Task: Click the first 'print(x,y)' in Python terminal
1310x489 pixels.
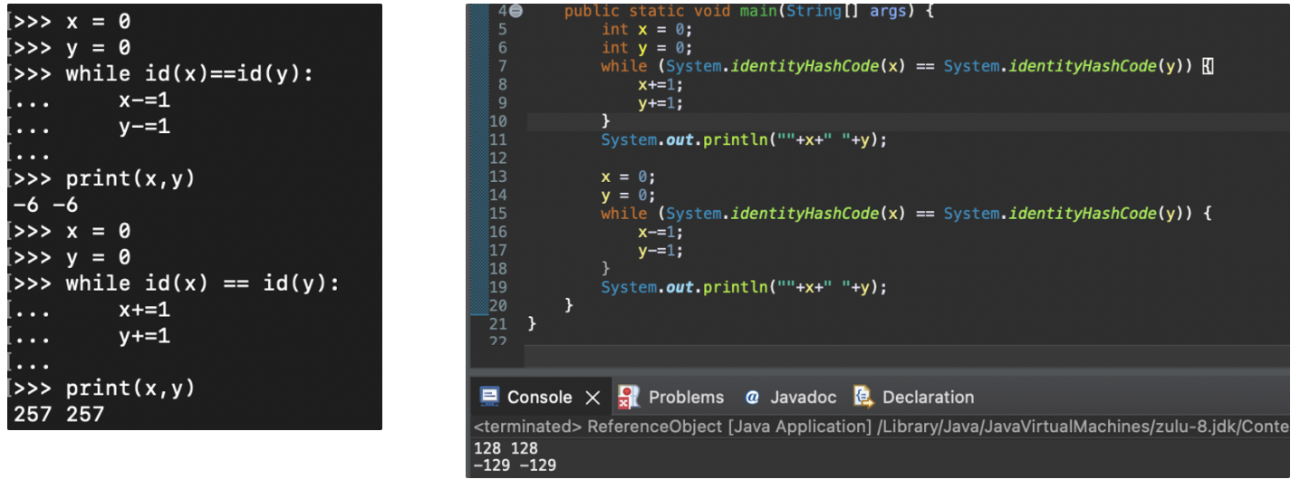Action: pos(130,178)
